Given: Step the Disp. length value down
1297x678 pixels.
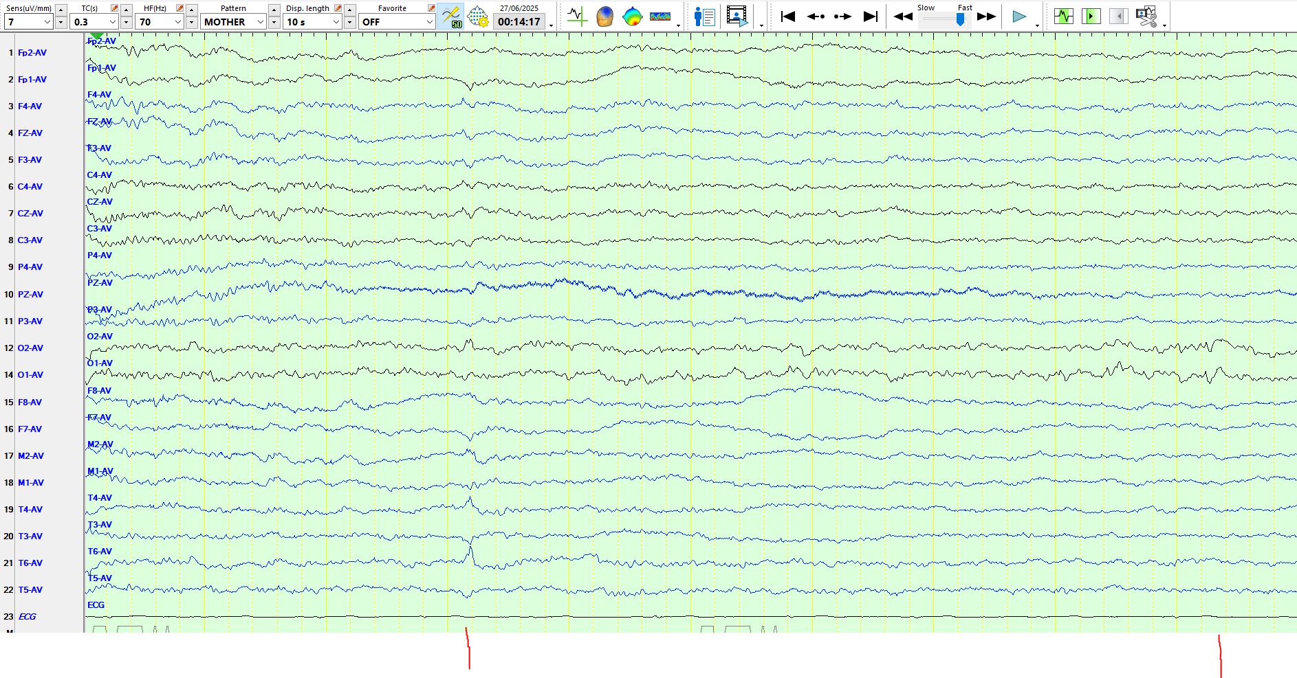Looking at the screenshot, I should tap(349, 22).
